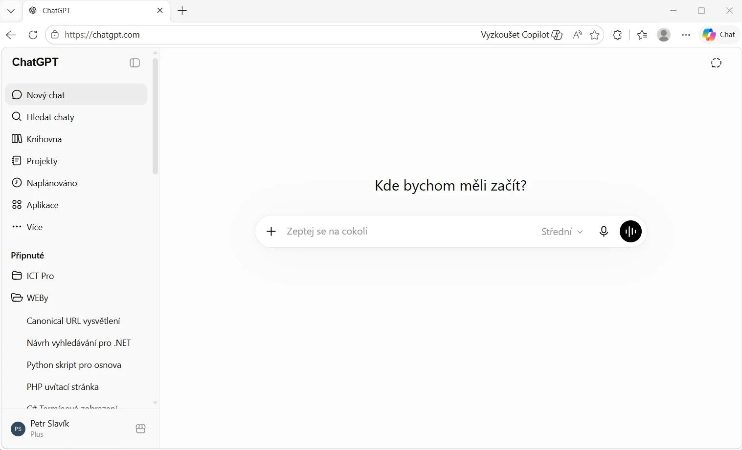Reload the ChatGPT page
The width and height of the screenshot is (742, 450).
[x=33, y=35]
